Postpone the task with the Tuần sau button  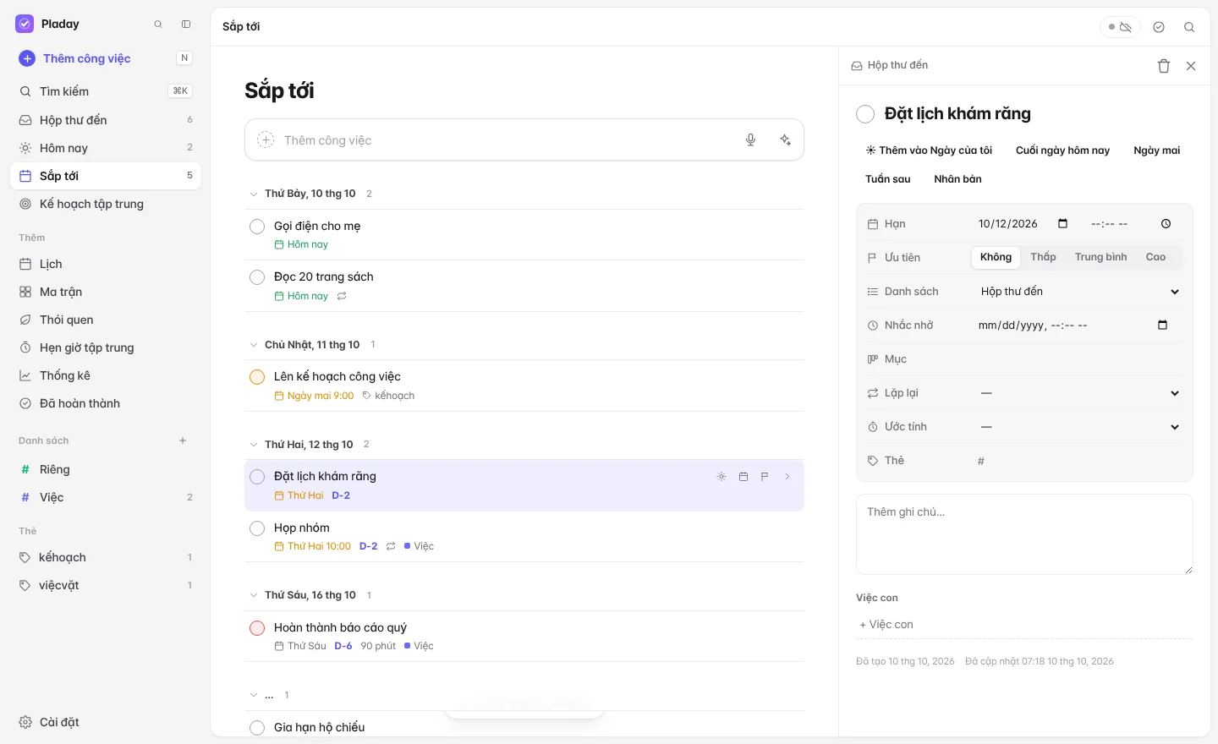pos(888,179)
